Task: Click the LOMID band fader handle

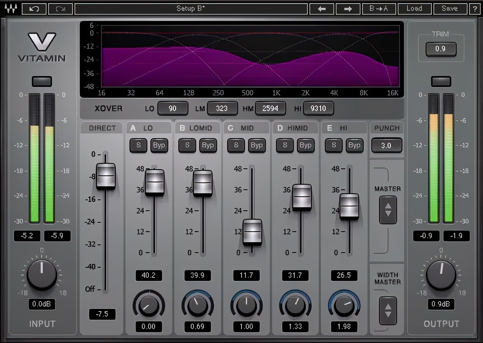Action: (203, 183)
